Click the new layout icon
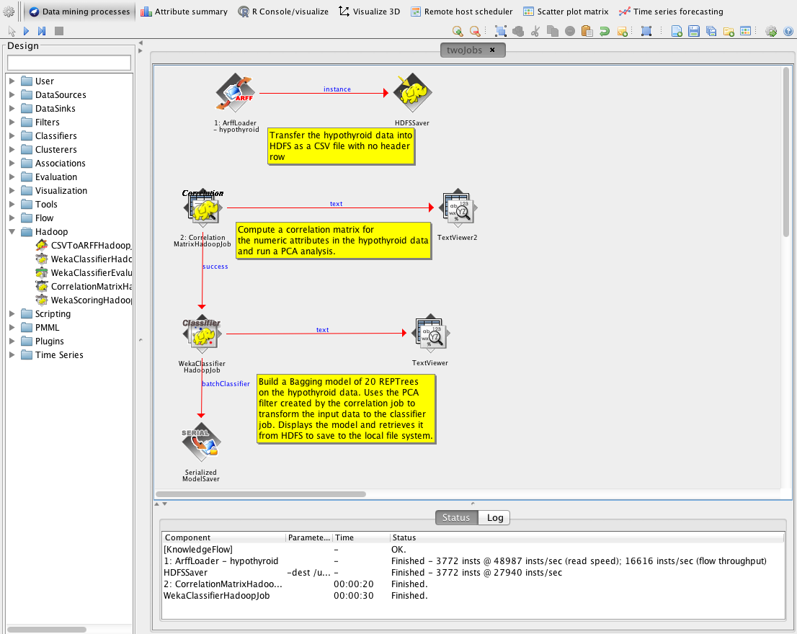 click(677, 32)
